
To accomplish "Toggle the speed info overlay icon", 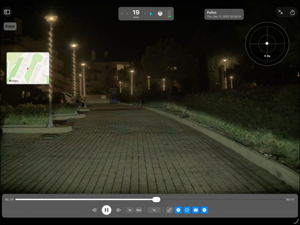I will click(178, 210).
